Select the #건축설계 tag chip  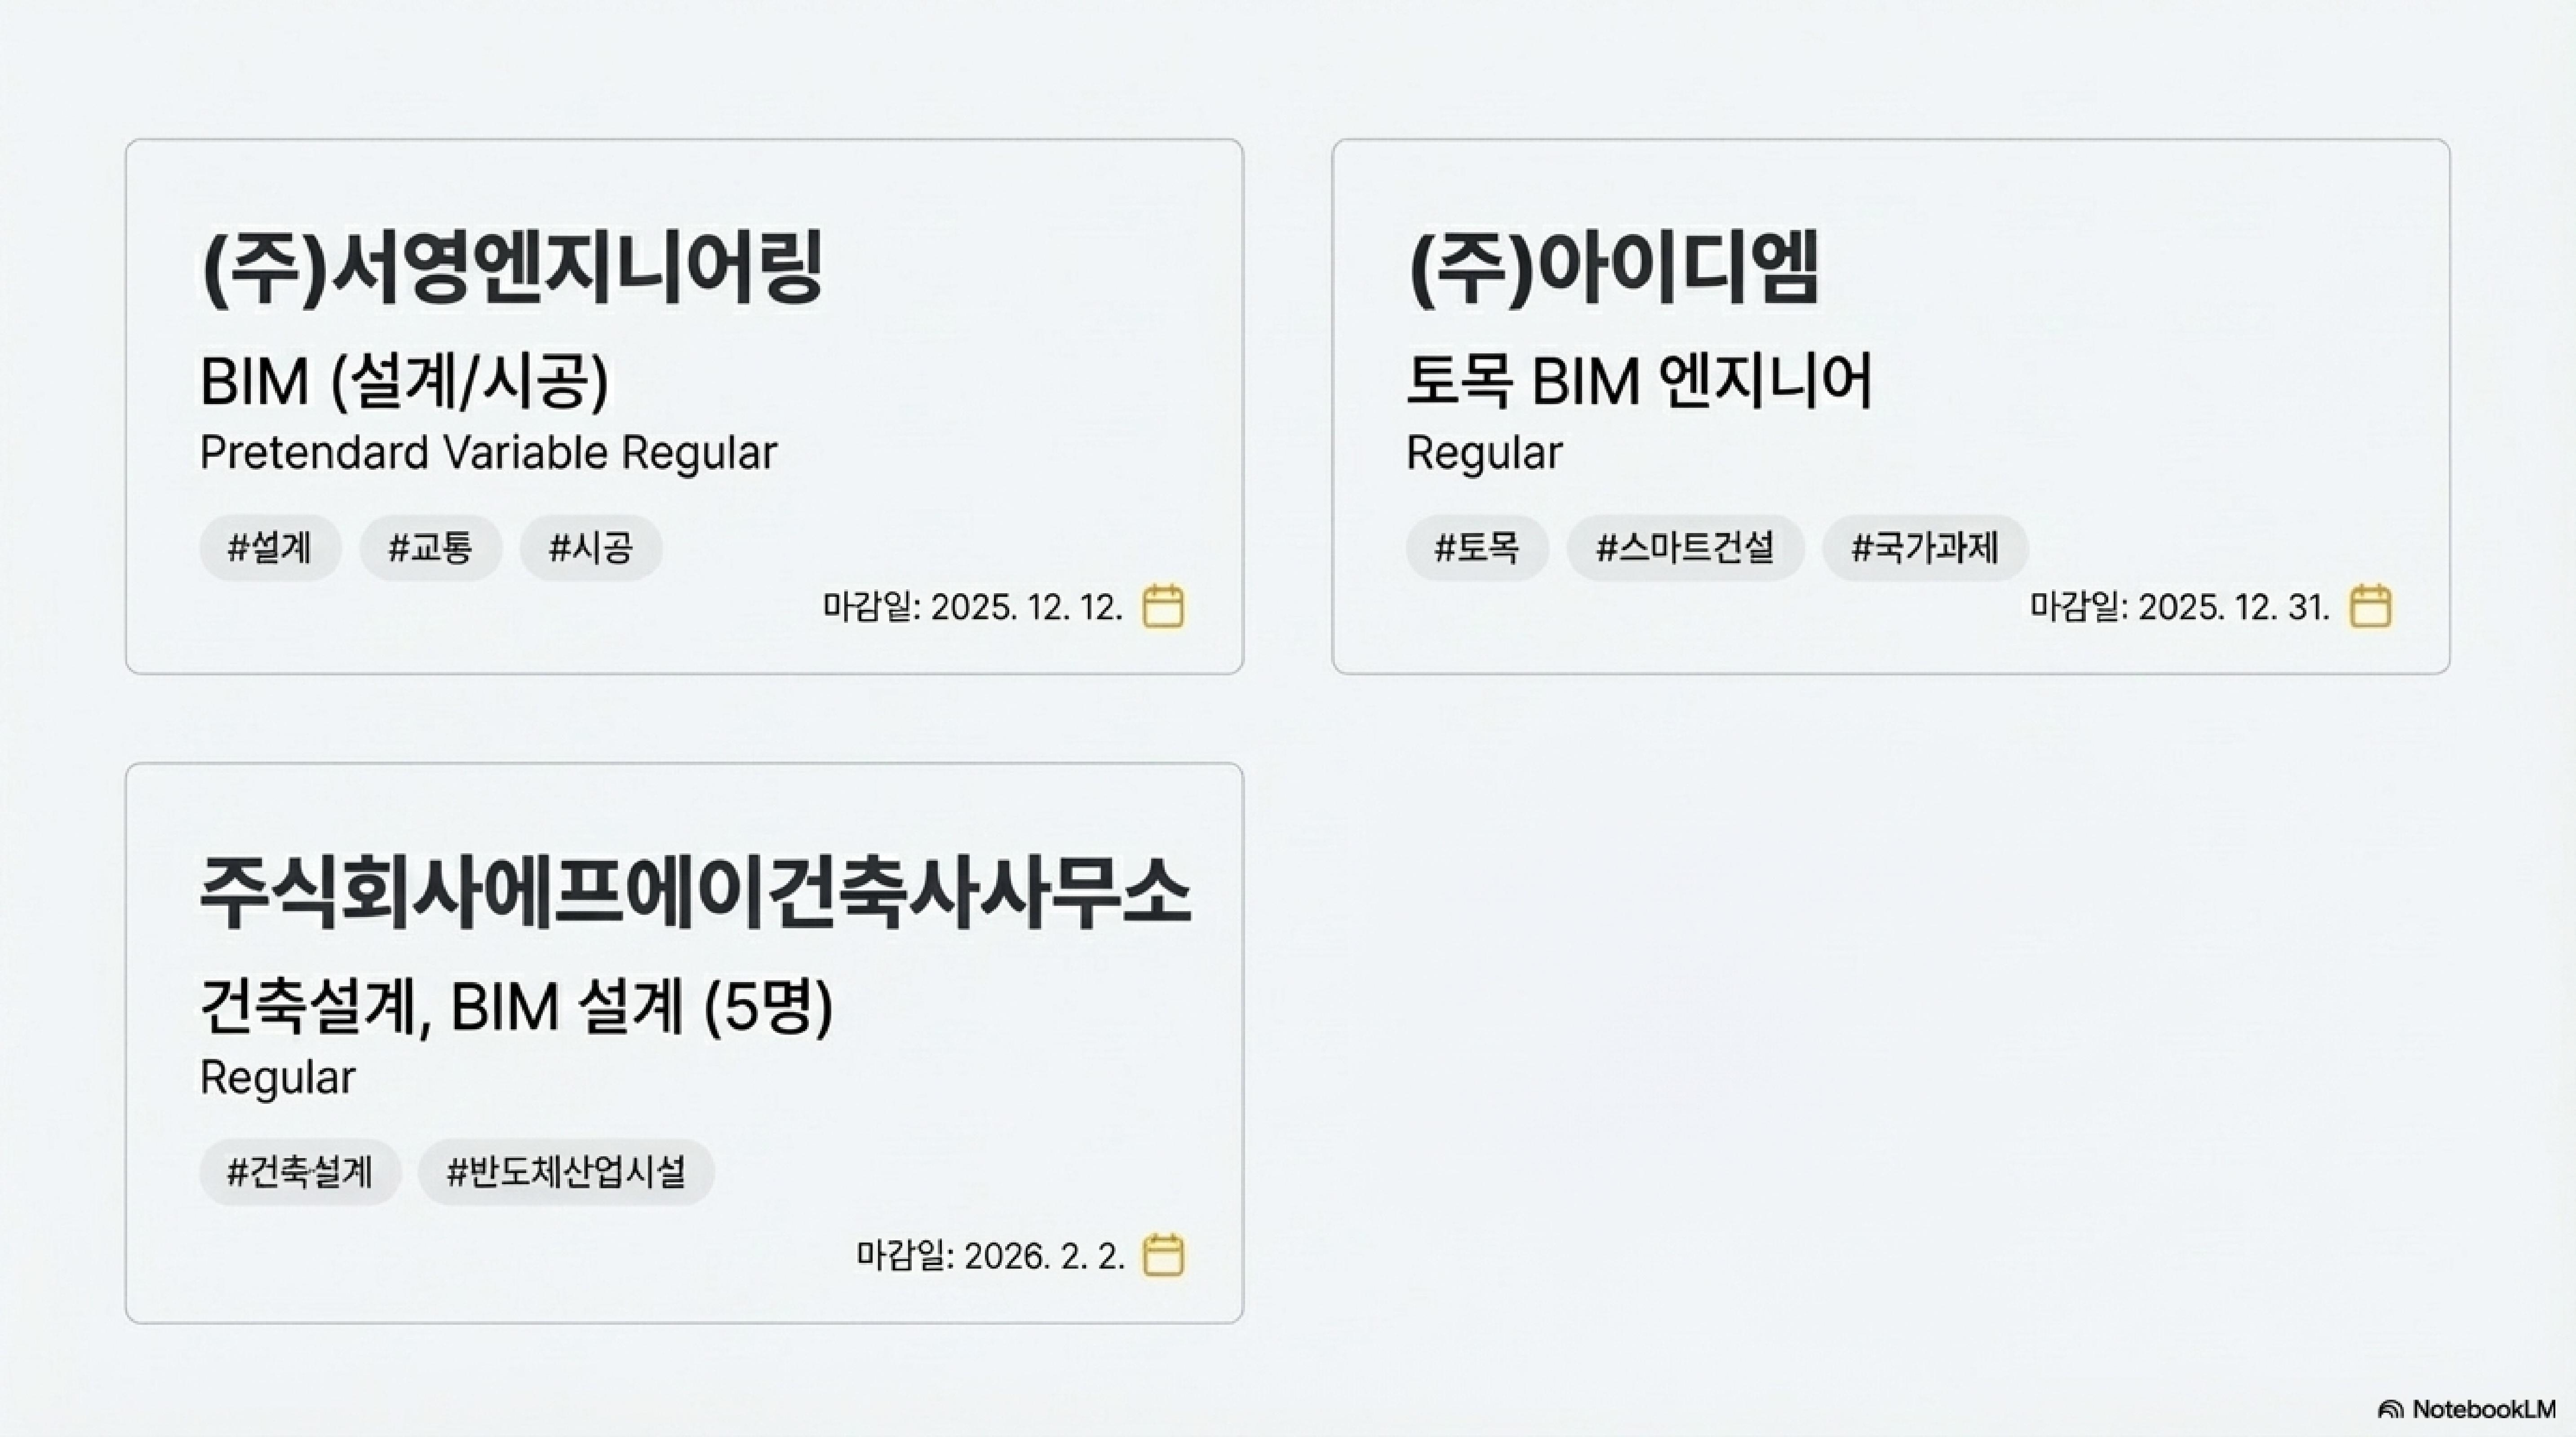(300, 1171)
